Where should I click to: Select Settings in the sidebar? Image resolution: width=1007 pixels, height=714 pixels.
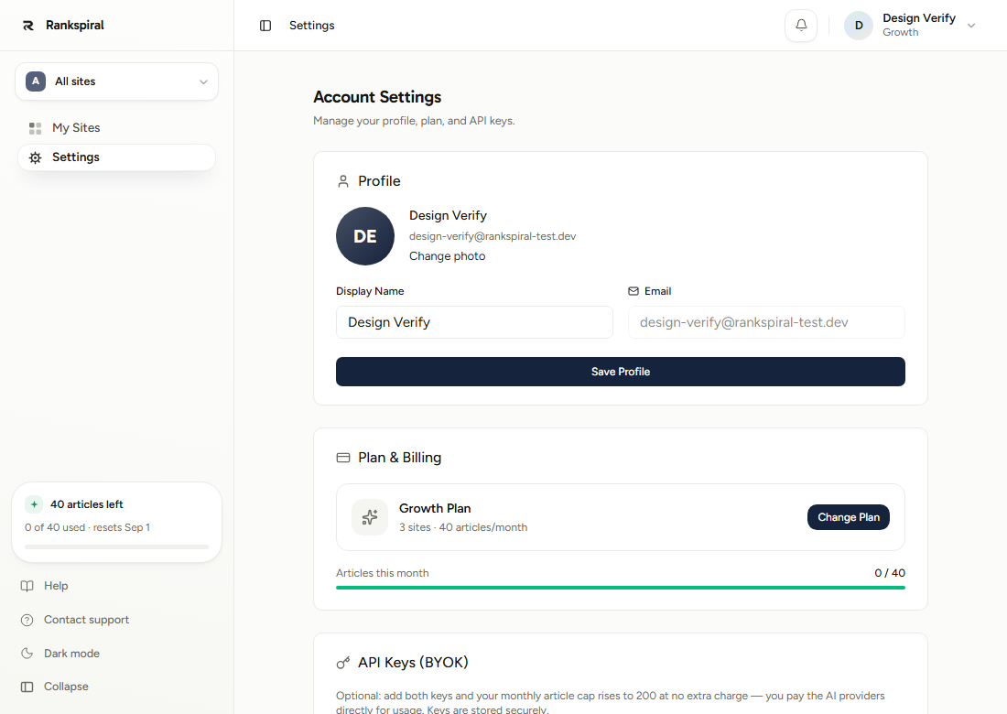tap(116, 157)
